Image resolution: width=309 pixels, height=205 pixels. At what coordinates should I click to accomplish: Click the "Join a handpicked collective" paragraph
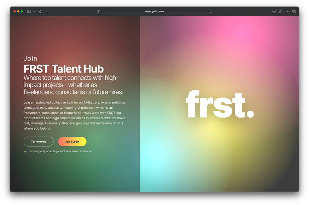click(x=75, y=115)
